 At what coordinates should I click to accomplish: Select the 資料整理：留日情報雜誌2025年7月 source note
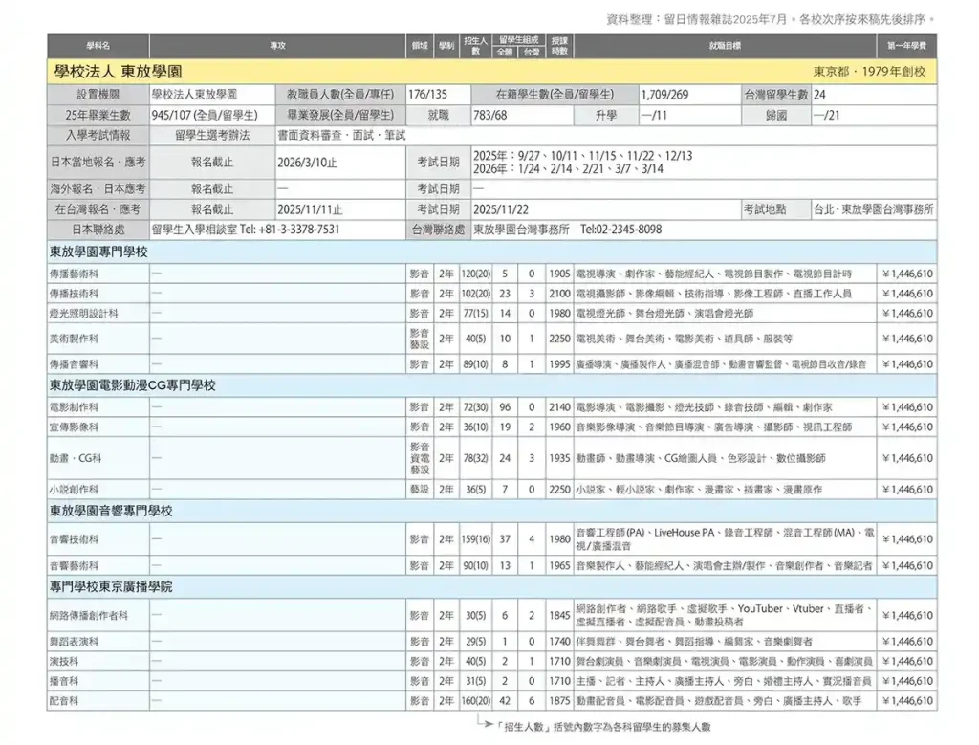[x=697, y=20]
